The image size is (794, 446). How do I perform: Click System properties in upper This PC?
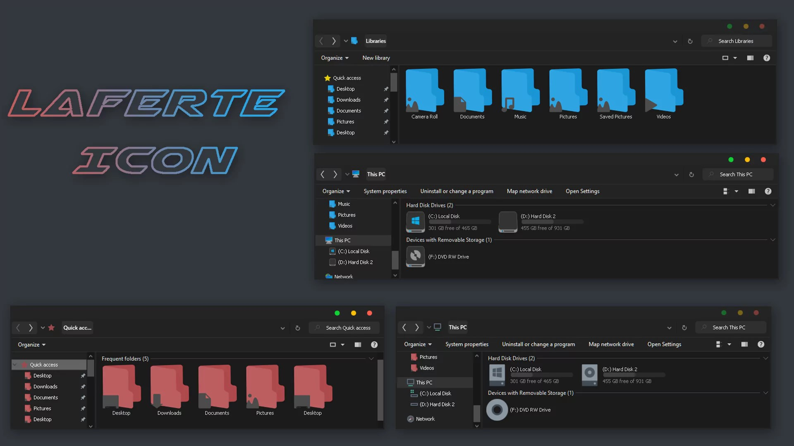(x=385, y=191)
